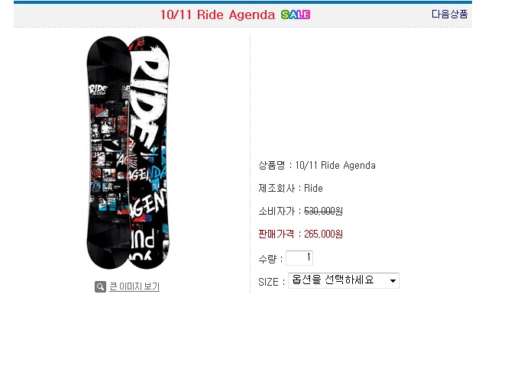Click the left snowboard top-side image
The image size is (524, 375).
point(107,153)
